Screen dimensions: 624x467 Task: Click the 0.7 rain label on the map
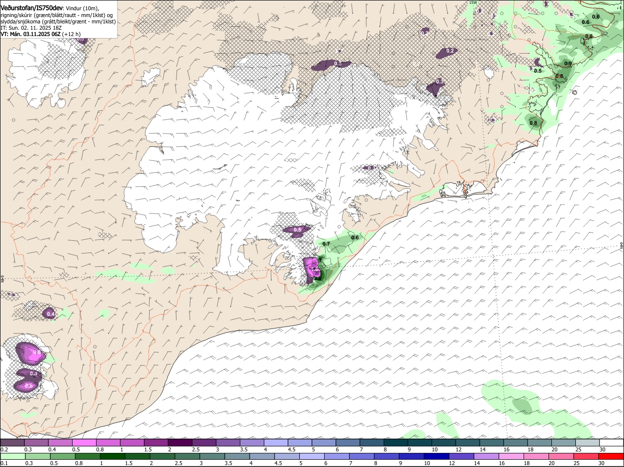(x=326, y=244)
